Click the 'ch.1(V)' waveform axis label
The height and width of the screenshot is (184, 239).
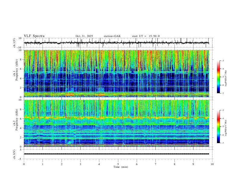pyautogui.click(x=14, y=43)
